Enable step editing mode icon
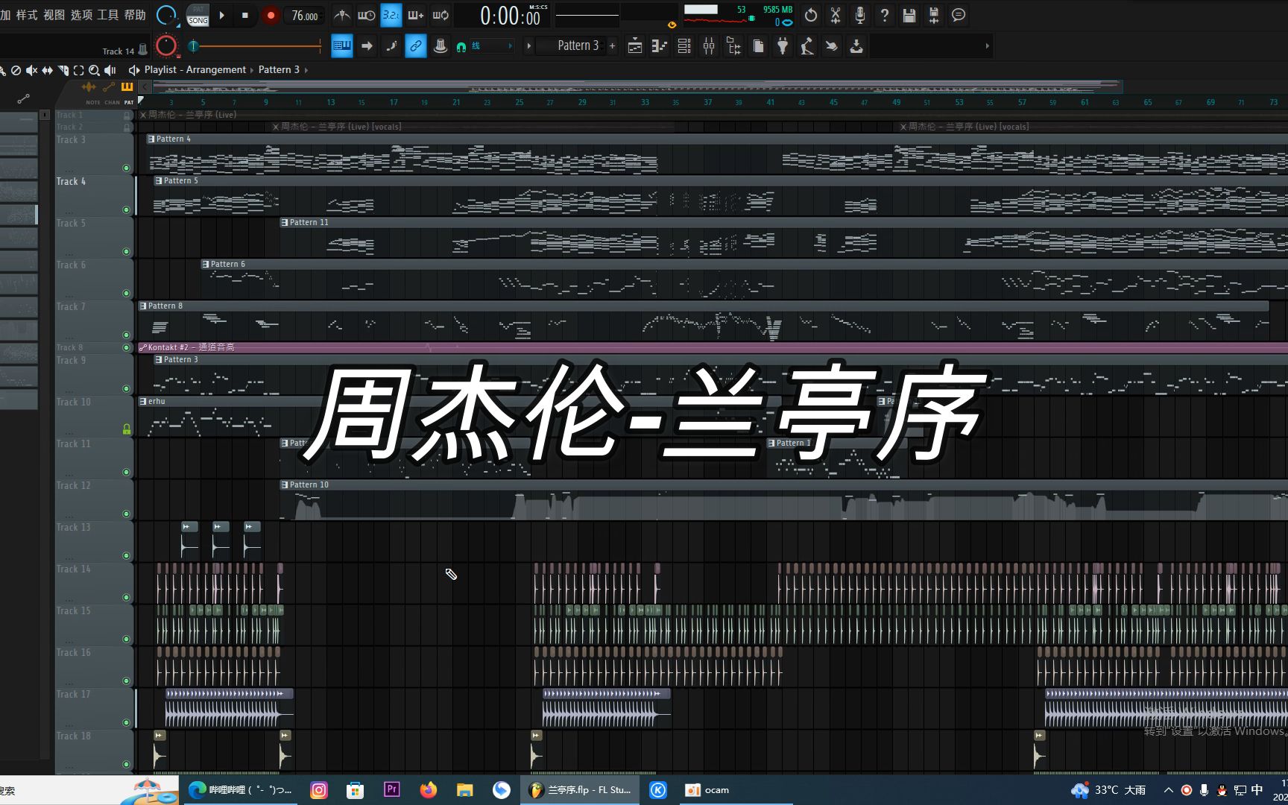This screenshot has width=1288, height=805. 391,46
